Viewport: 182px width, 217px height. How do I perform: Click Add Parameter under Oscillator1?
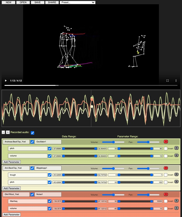pyautogui.click(x=11, y=162)
